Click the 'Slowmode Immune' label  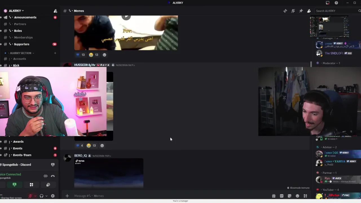tap(298, 188)
